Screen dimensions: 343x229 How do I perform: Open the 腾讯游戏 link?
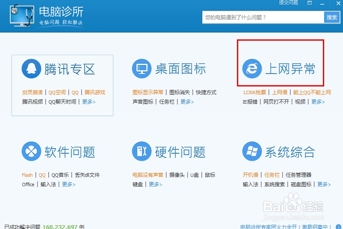tap(95, 92)
